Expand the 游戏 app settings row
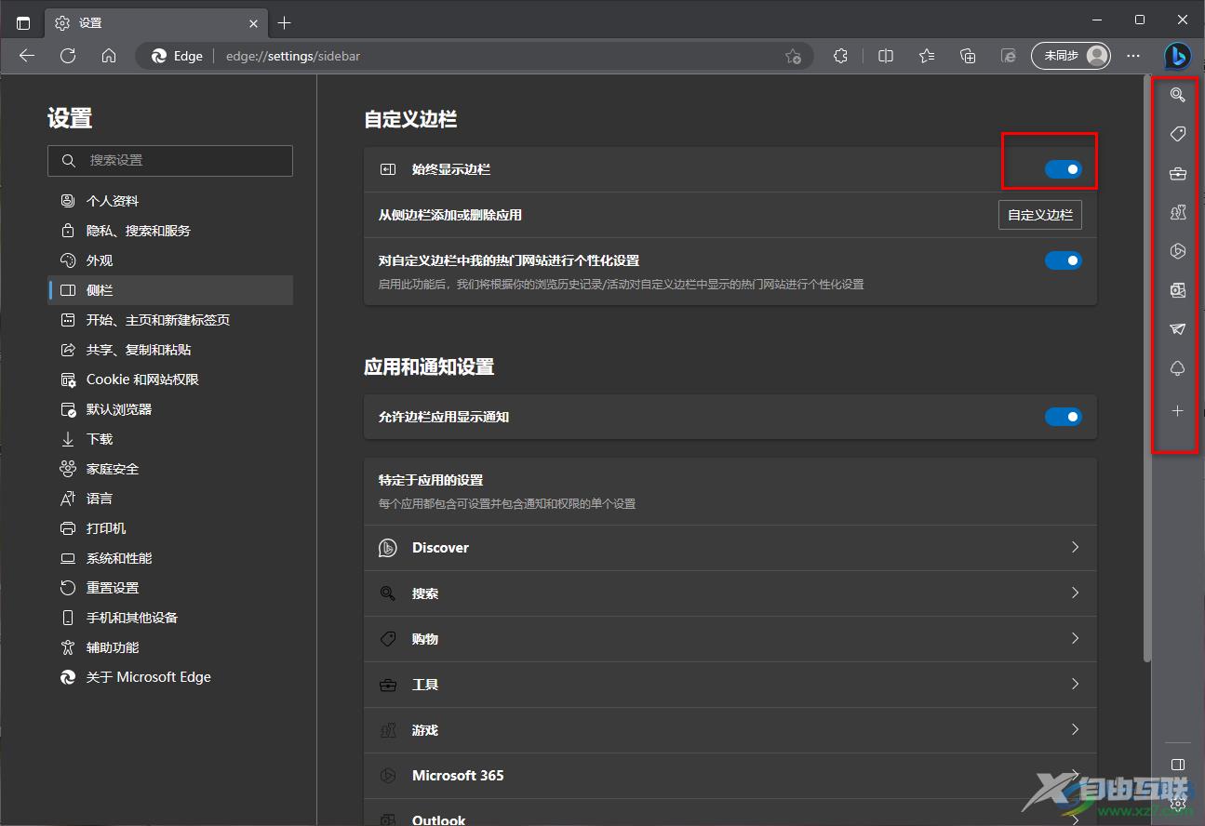Screen dimensions: 1205x826 coord(730,729)
